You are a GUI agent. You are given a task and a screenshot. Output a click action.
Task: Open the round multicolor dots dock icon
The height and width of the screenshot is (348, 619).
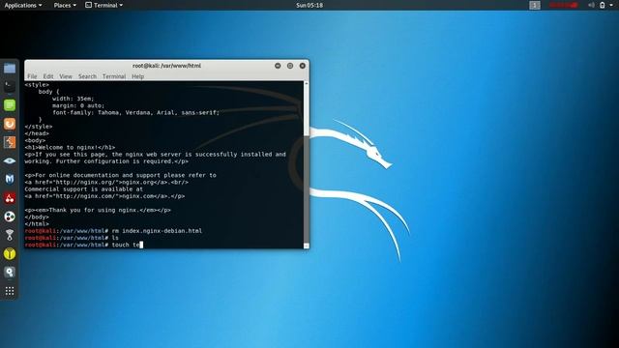[10, 217]
